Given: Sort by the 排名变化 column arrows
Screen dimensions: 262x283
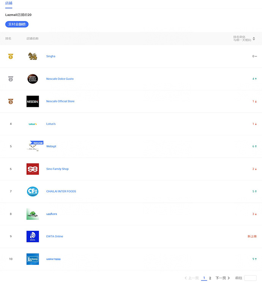Looking at the screenshot, I should 254,39.
